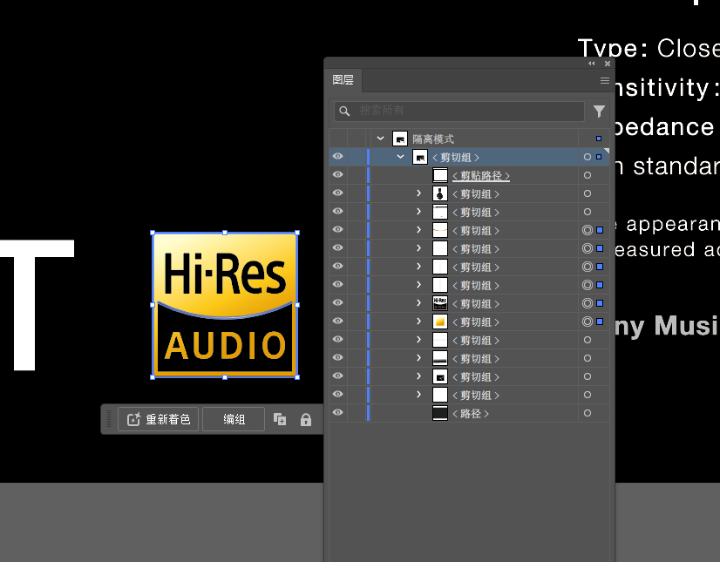
Task: Collapse the 隔离模式 layer chevron
Action: click(x=380, y=139)
